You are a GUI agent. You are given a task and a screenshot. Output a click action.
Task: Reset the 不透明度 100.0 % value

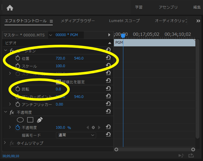pyautogui.click(x=108, y=127)
